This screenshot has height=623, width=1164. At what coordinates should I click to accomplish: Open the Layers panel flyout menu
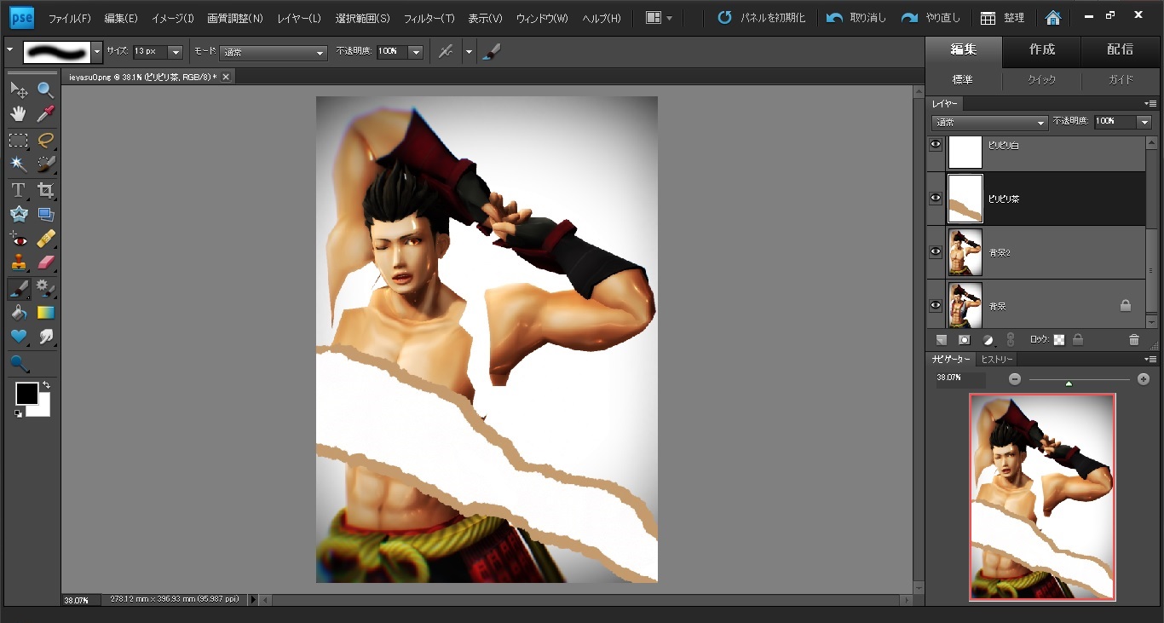pyautogui.click(x=1150, y=104)
